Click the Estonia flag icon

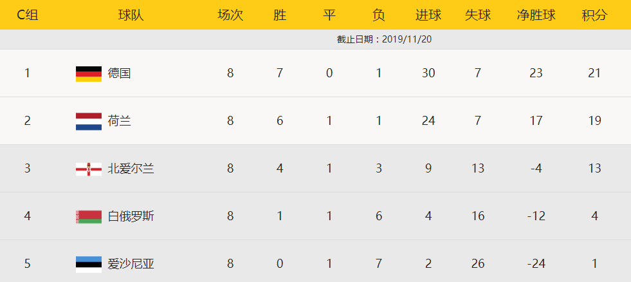[x=88, y=264]
